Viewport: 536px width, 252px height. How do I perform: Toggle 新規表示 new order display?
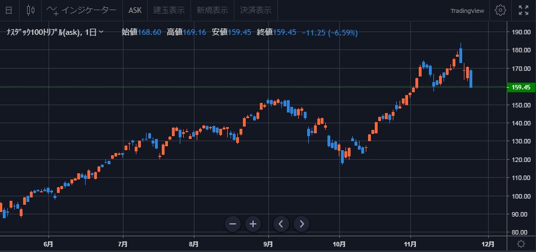pos(212,10)
